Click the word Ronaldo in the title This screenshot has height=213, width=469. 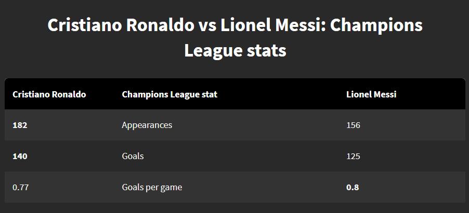160,25
